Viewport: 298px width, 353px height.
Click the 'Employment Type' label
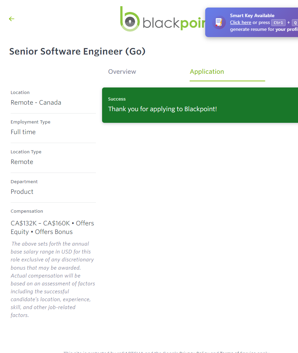coord(30,122)
